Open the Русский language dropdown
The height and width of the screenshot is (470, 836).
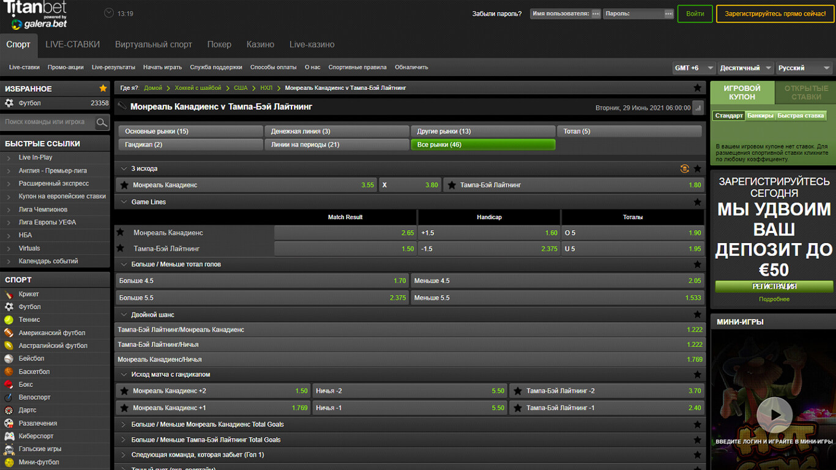point(805,68)
